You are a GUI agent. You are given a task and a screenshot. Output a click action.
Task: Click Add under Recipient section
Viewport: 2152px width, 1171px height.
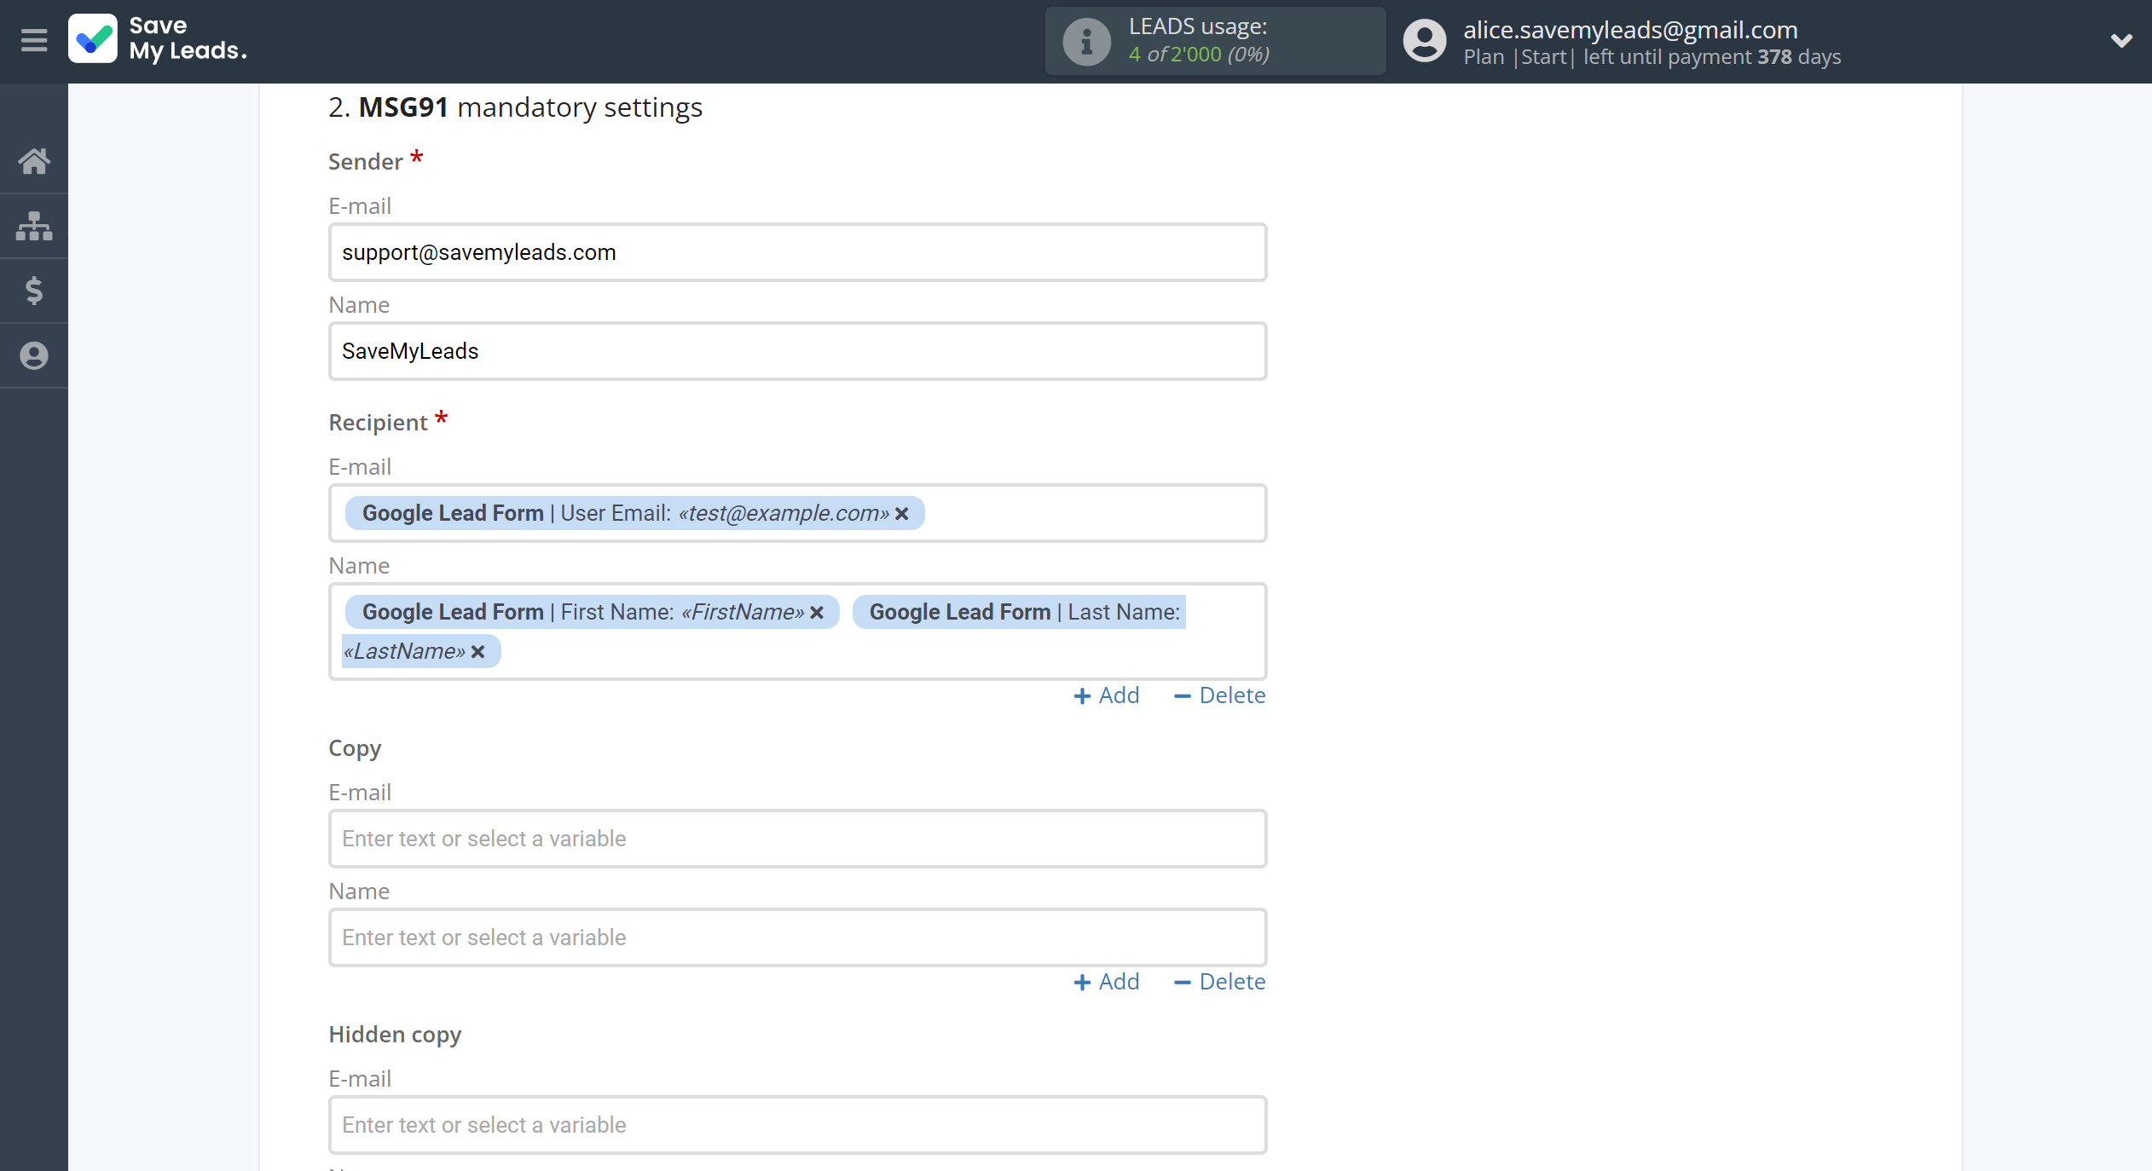[1107, 695]
